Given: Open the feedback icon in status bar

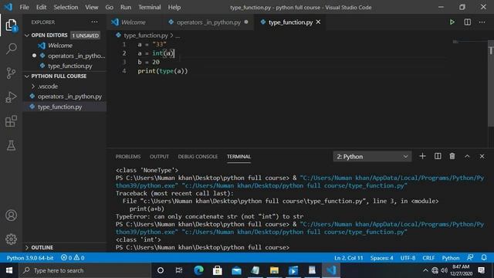Looking at the screenshot, I should pyautogui.click(x=470, y=257).
